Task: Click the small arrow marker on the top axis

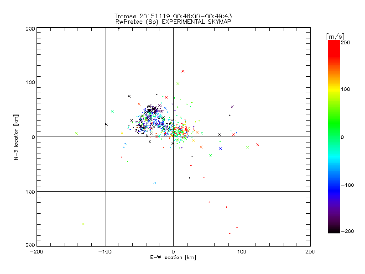Action: pyautogui.click(x=119, y=29)
